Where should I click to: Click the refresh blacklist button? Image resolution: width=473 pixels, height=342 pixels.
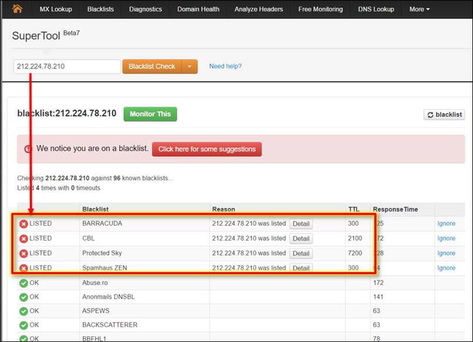point(444,115)
